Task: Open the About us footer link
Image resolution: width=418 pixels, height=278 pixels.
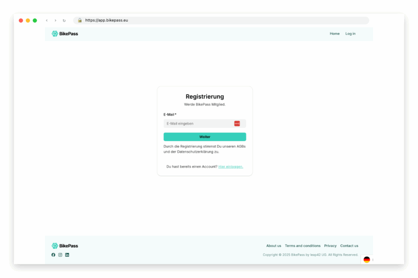Action: click(273, 246)
